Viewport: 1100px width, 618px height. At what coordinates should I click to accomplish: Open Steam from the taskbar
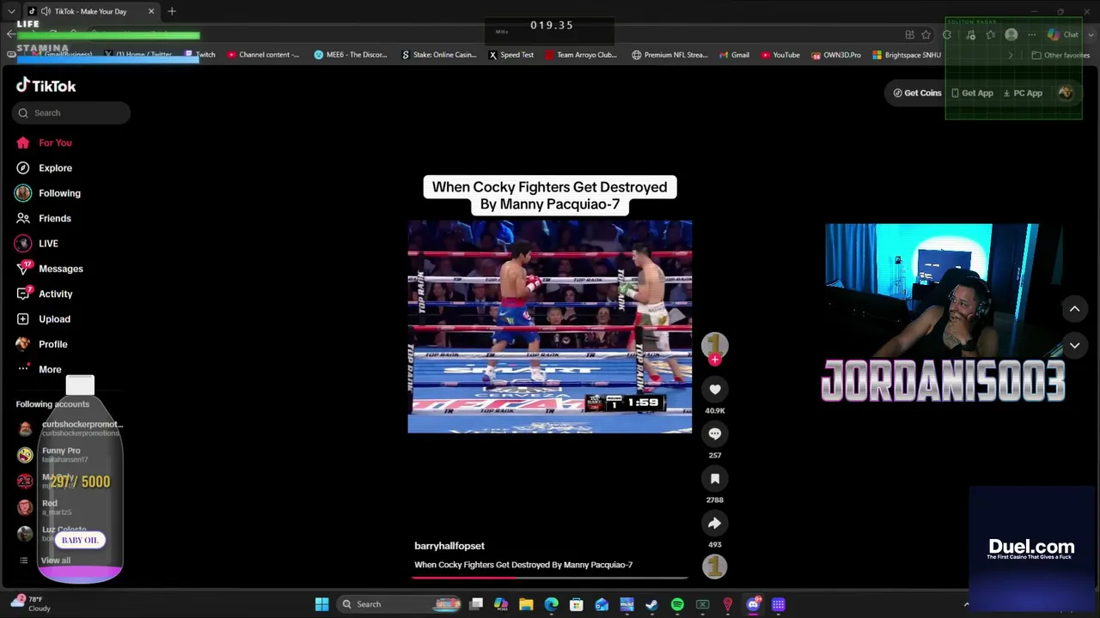click(652, 604)
